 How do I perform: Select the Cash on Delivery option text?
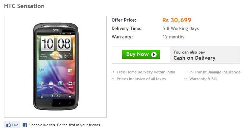(194, 58)
